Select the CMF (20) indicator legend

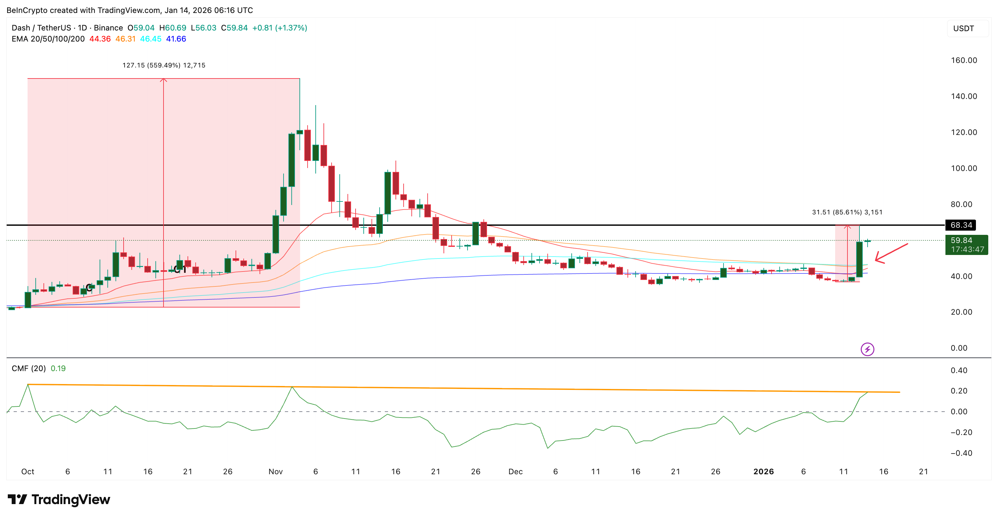(x=29, y=368)
